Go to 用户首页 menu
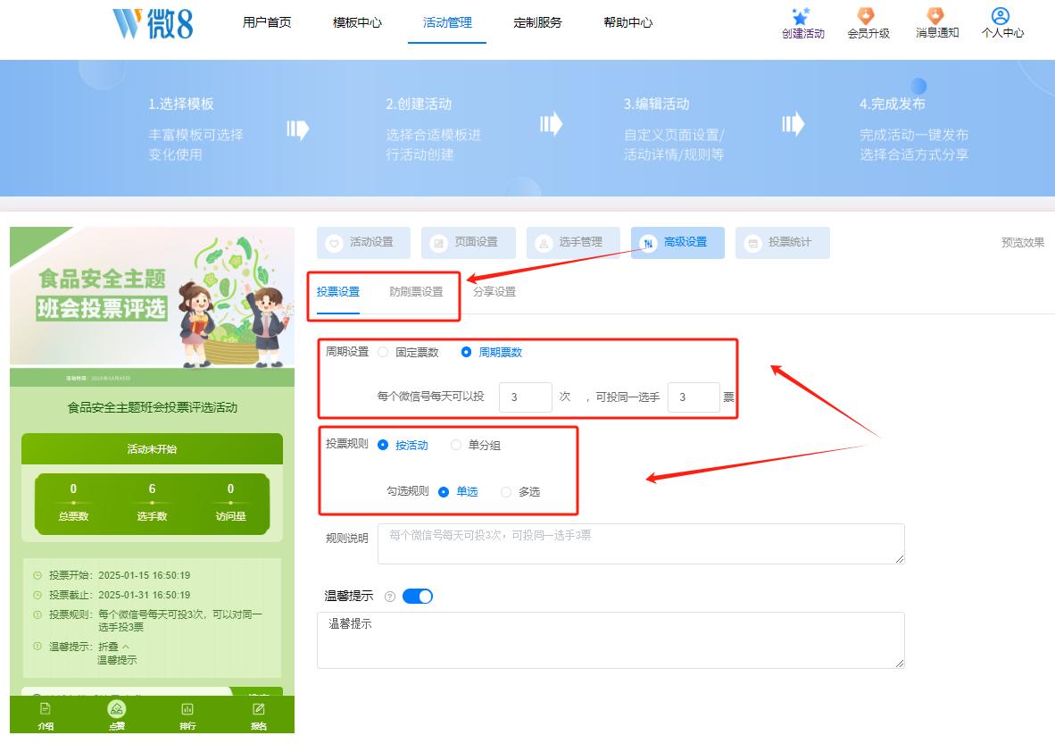 click(267, 22)
